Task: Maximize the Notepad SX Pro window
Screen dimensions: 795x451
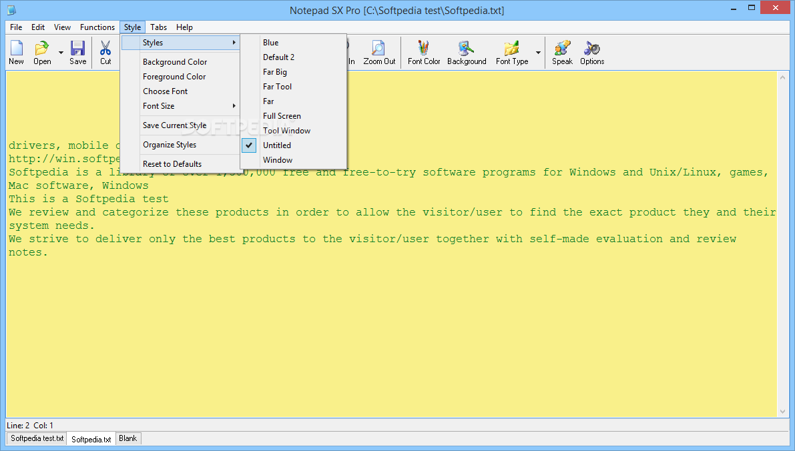Action: [752, 8]
